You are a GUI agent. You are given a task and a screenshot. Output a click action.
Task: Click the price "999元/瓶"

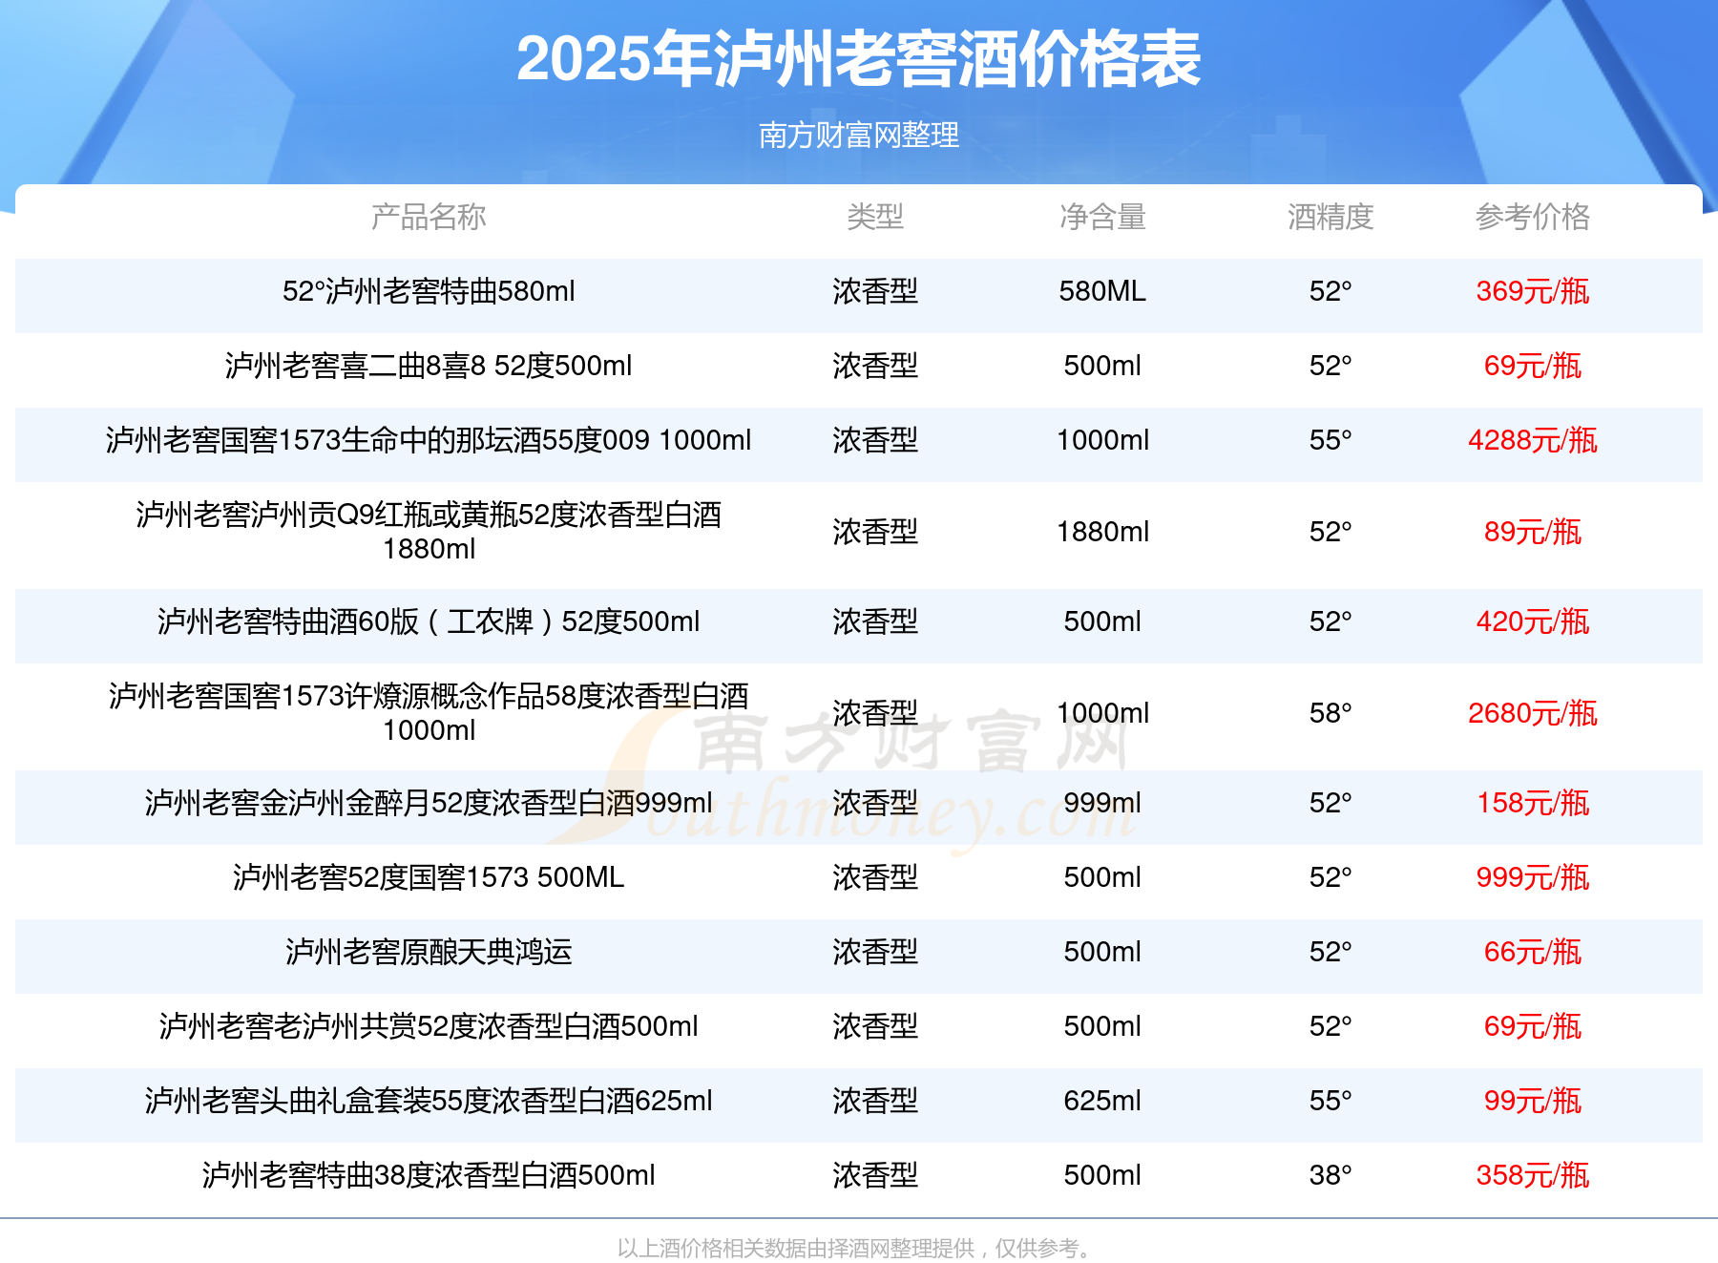tap(1533, 877)
